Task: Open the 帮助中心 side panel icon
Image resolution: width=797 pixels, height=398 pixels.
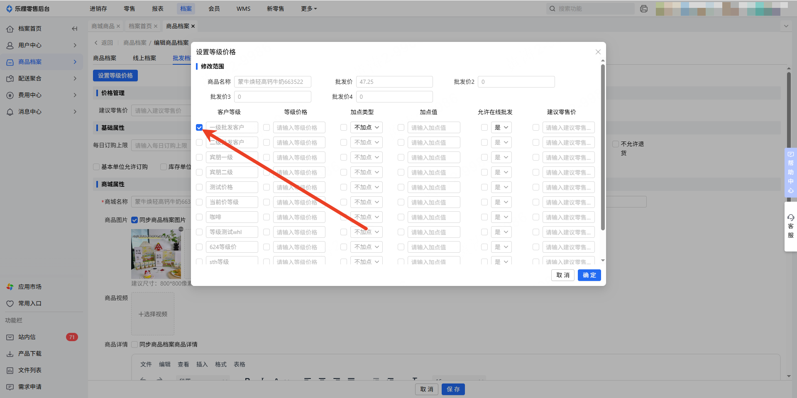Action: click(791, 154)
